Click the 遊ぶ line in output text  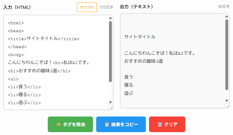pos(129,93)
